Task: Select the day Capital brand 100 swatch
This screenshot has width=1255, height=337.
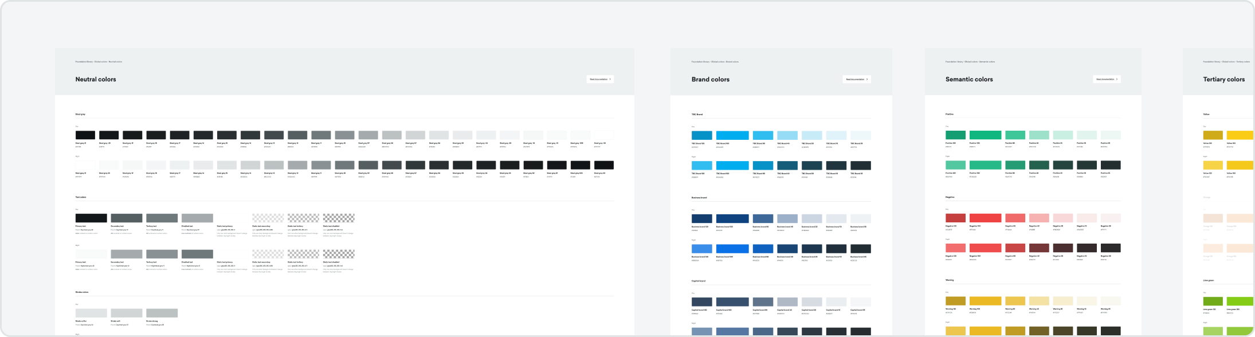Action: 732,302
